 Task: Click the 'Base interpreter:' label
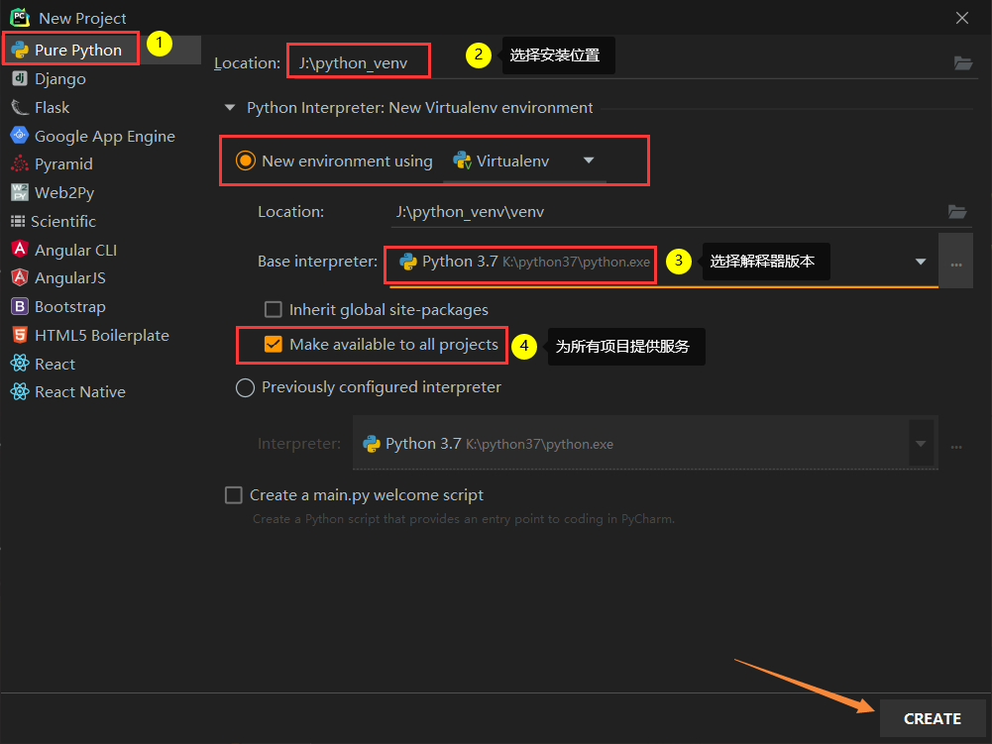point(317,262)
